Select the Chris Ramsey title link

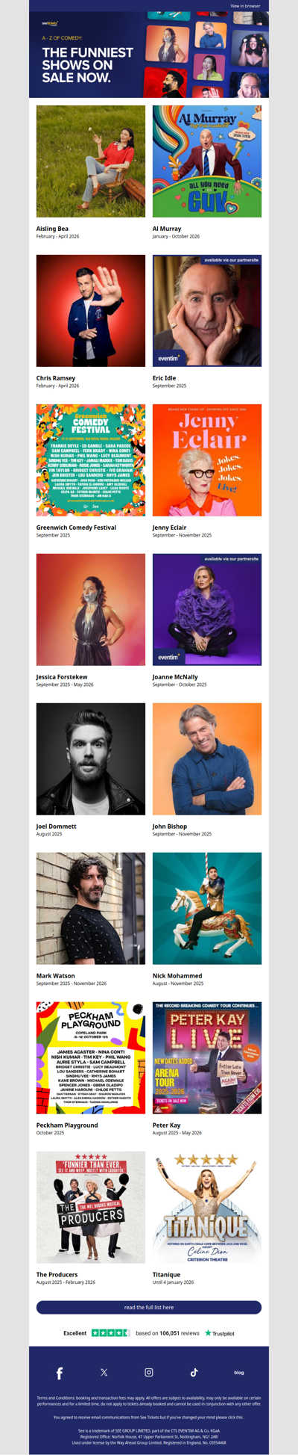coord(56,378)
